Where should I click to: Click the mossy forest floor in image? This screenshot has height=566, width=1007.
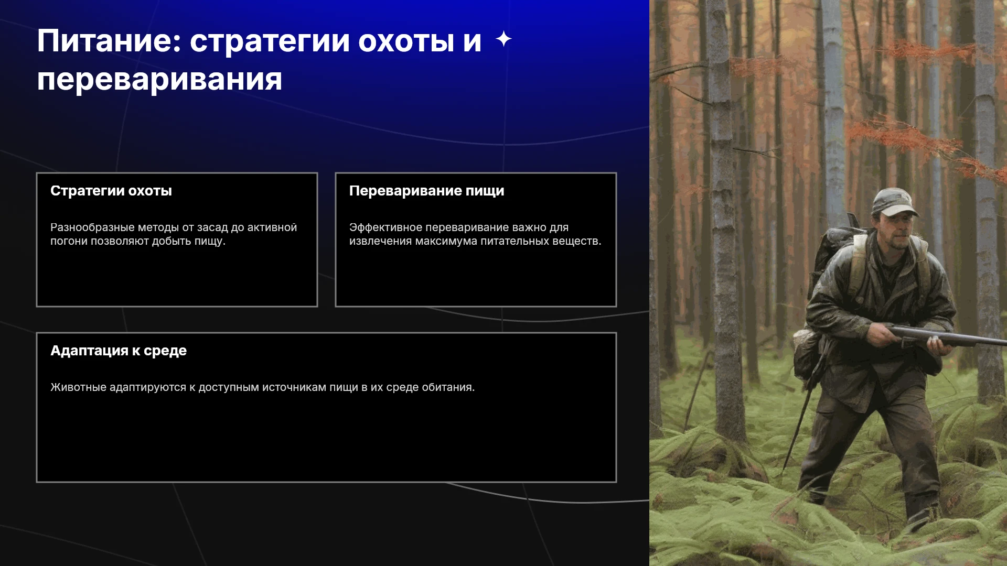tap(734, 498)
